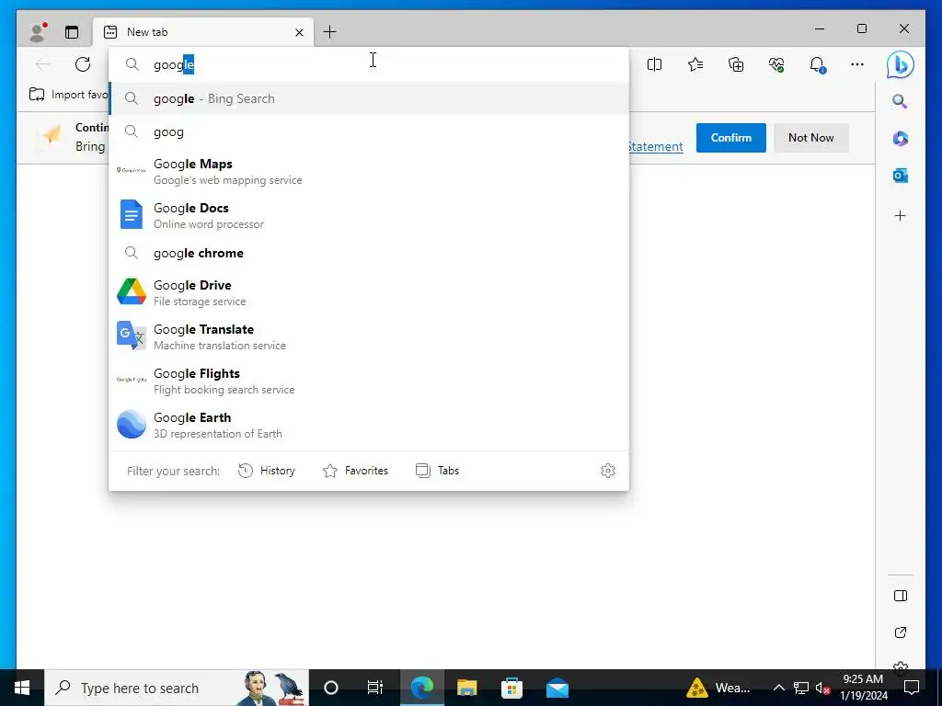The image size is (942, 706).
Task: Filter search by History
Action: coord(267,471)
